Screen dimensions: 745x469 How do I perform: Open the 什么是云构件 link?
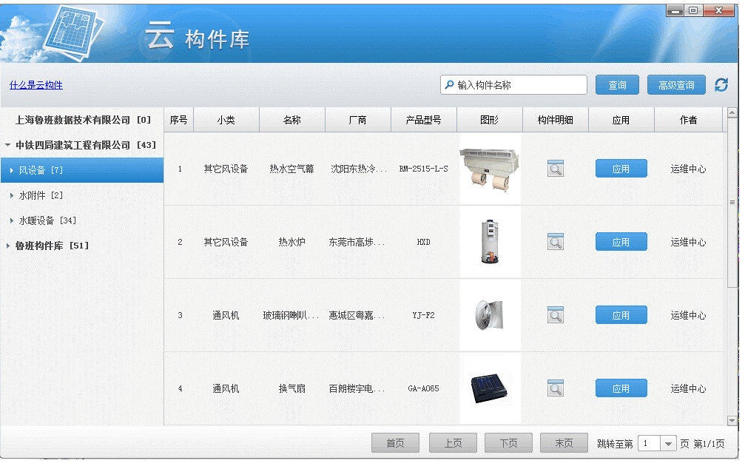(36, 85)
